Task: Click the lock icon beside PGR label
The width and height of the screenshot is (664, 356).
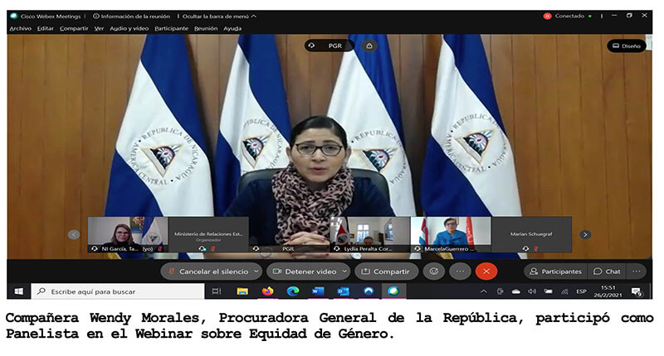Action: click(369, 46)
